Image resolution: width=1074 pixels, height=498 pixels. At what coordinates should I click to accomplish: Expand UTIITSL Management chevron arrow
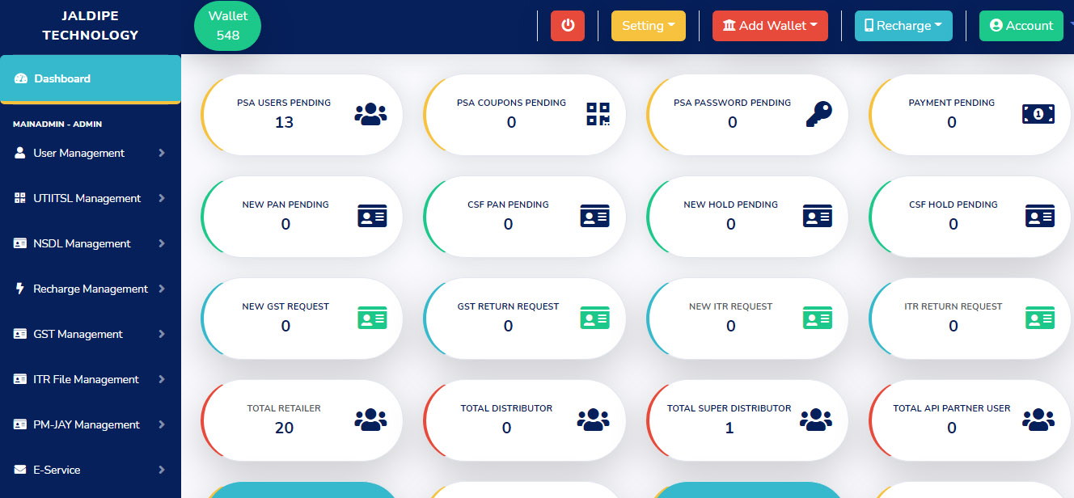[x=162, y=198]
